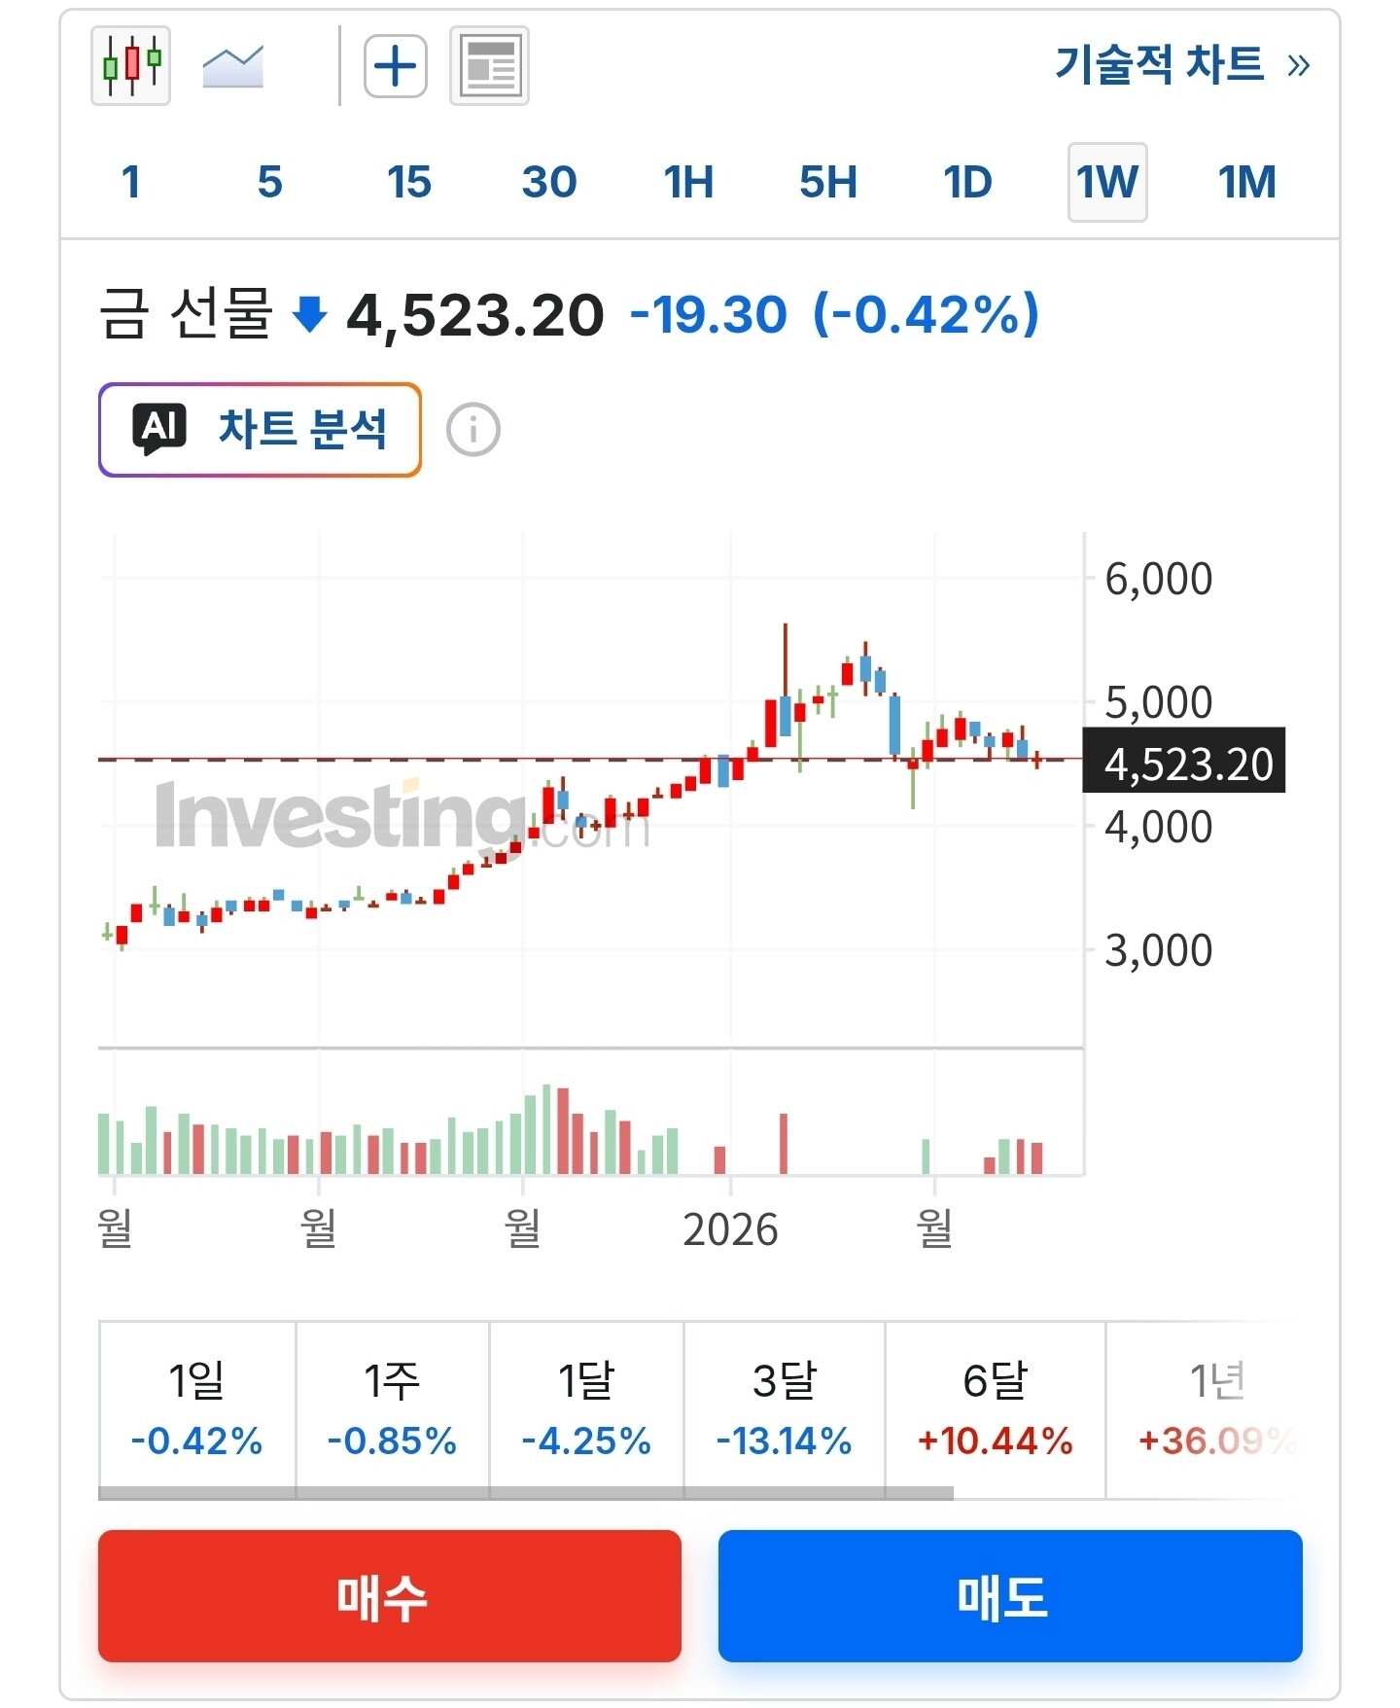1400x1708 pixels.
Task: Select the 5 minute interval
Action: [x=270, y=182]
